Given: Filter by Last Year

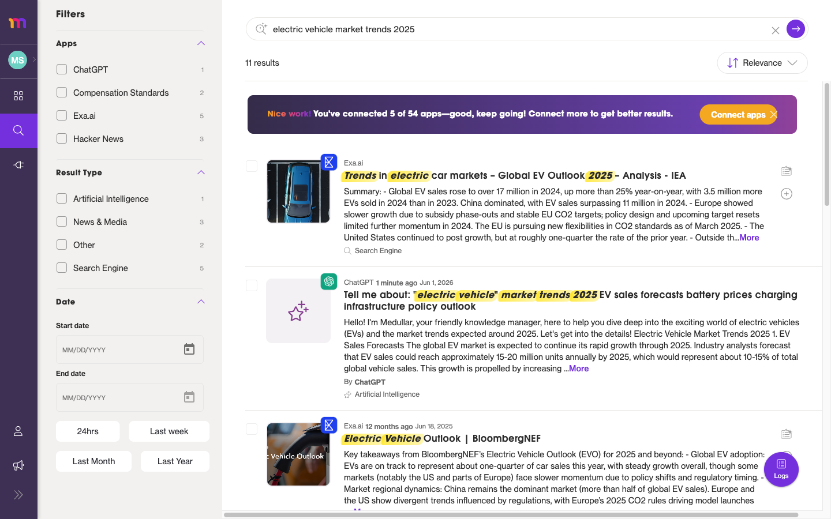Looking at the screenshot, I should [x=175, y=461].
